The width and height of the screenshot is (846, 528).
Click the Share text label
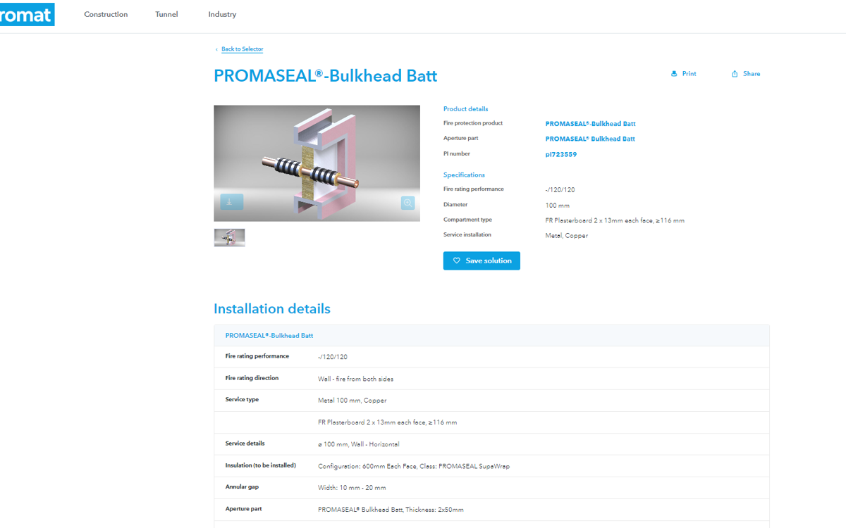pos(752,74)
